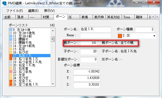
Task: Select bone 21 : 右足首 in list
Action: pyautogui.click(x=30, y=68)
